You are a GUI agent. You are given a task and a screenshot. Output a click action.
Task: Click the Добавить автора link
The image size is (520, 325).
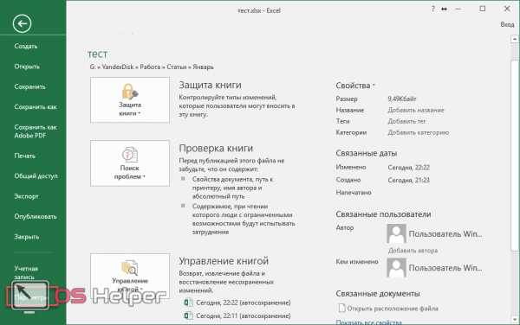click(413, 251)
